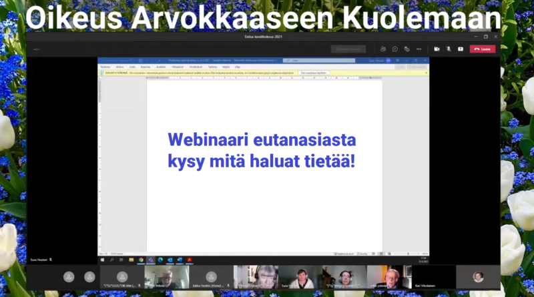Click the reactions icon in Teams toolbar
Image resolution: width=534 pixels, height=297 pixels.
coord(407,49)
